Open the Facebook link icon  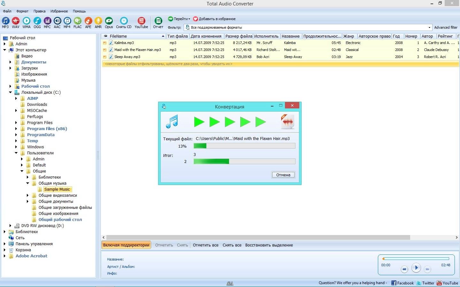click(x=394, y=283)
